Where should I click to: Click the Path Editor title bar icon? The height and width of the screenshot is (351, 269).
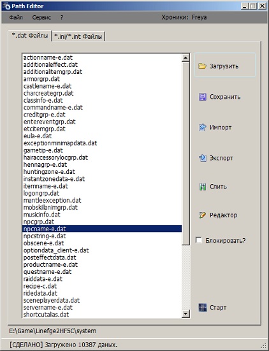(6, 6)
